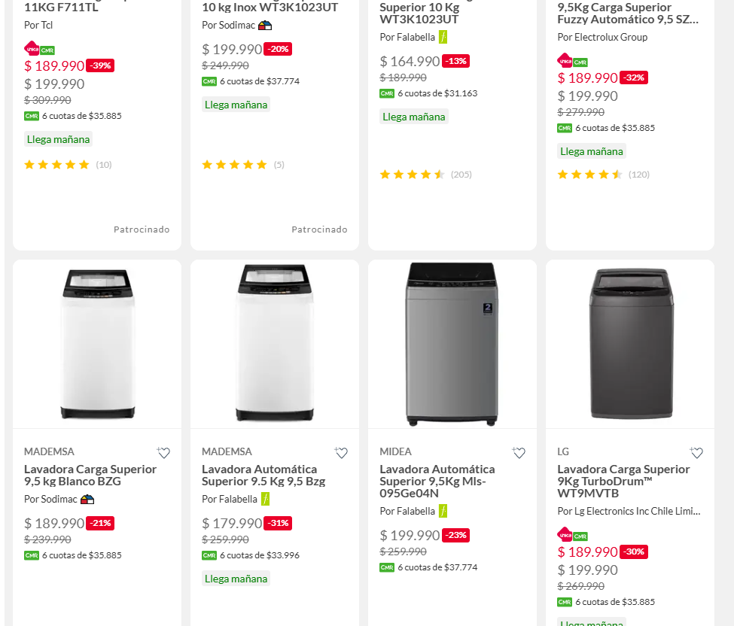The height and width of the screenshot is (626, 734).
Task: Click Falabella icon on Mademsa 9.5 Kg Bzg
Action: (266, 500)
